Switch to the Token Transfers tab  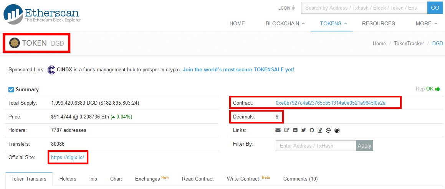click(29, 179)
